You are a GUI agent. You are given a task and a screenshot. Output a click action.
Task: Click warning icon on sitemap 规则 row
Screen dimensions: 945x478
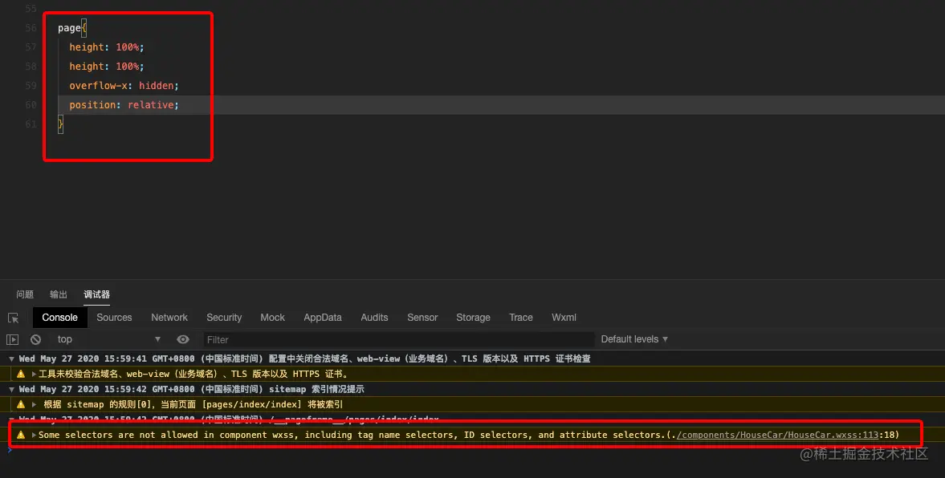click(x=21, y=404)
